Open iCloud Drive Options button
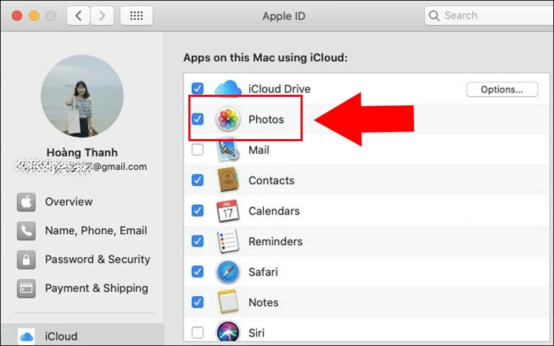Viewport: 554px width, 346px height. [x=502, y=89]
